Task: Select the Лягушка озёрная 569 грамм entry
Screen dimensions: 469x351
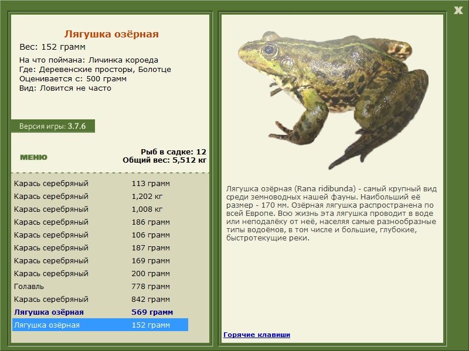Action: point(100,312)
